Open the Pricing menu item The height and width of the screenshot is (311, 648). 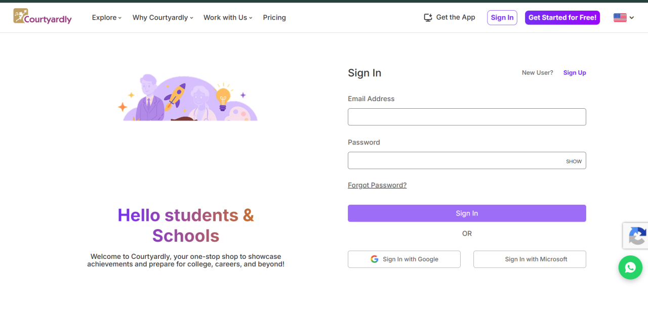274,17
